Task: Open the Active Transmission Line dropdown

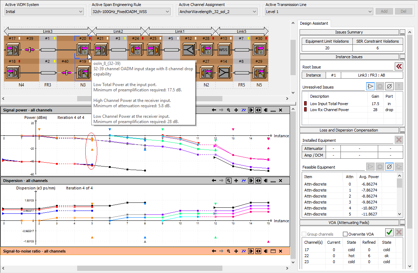Action: 319,12
